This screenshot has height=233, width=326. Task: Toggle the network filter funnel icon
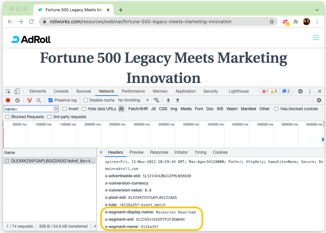(x=30, y=100)
